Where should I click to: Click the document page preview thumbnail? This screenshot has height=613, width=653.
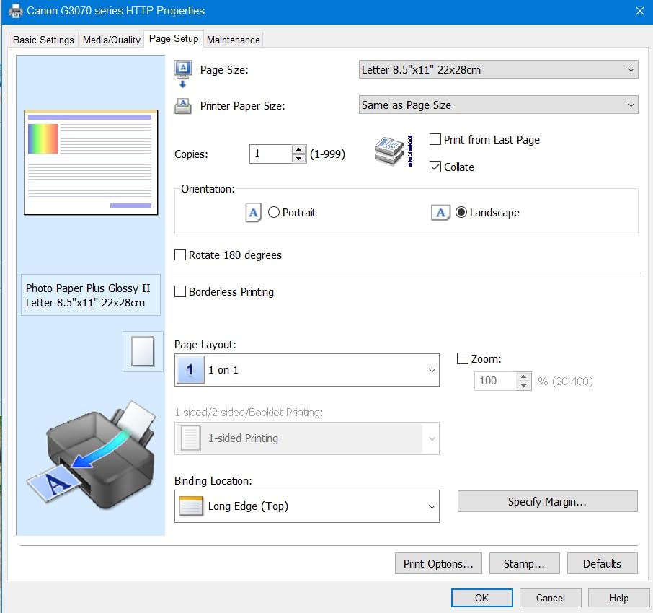[91, 162]
